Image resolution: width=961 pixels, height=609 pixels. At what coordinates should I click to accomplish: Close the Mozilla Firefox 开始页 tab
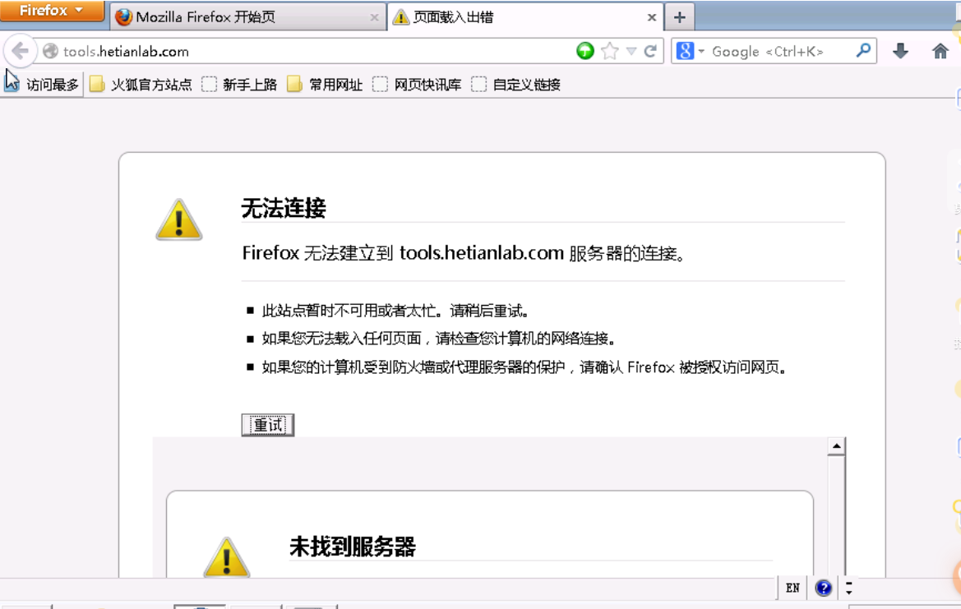pos(374,18)
